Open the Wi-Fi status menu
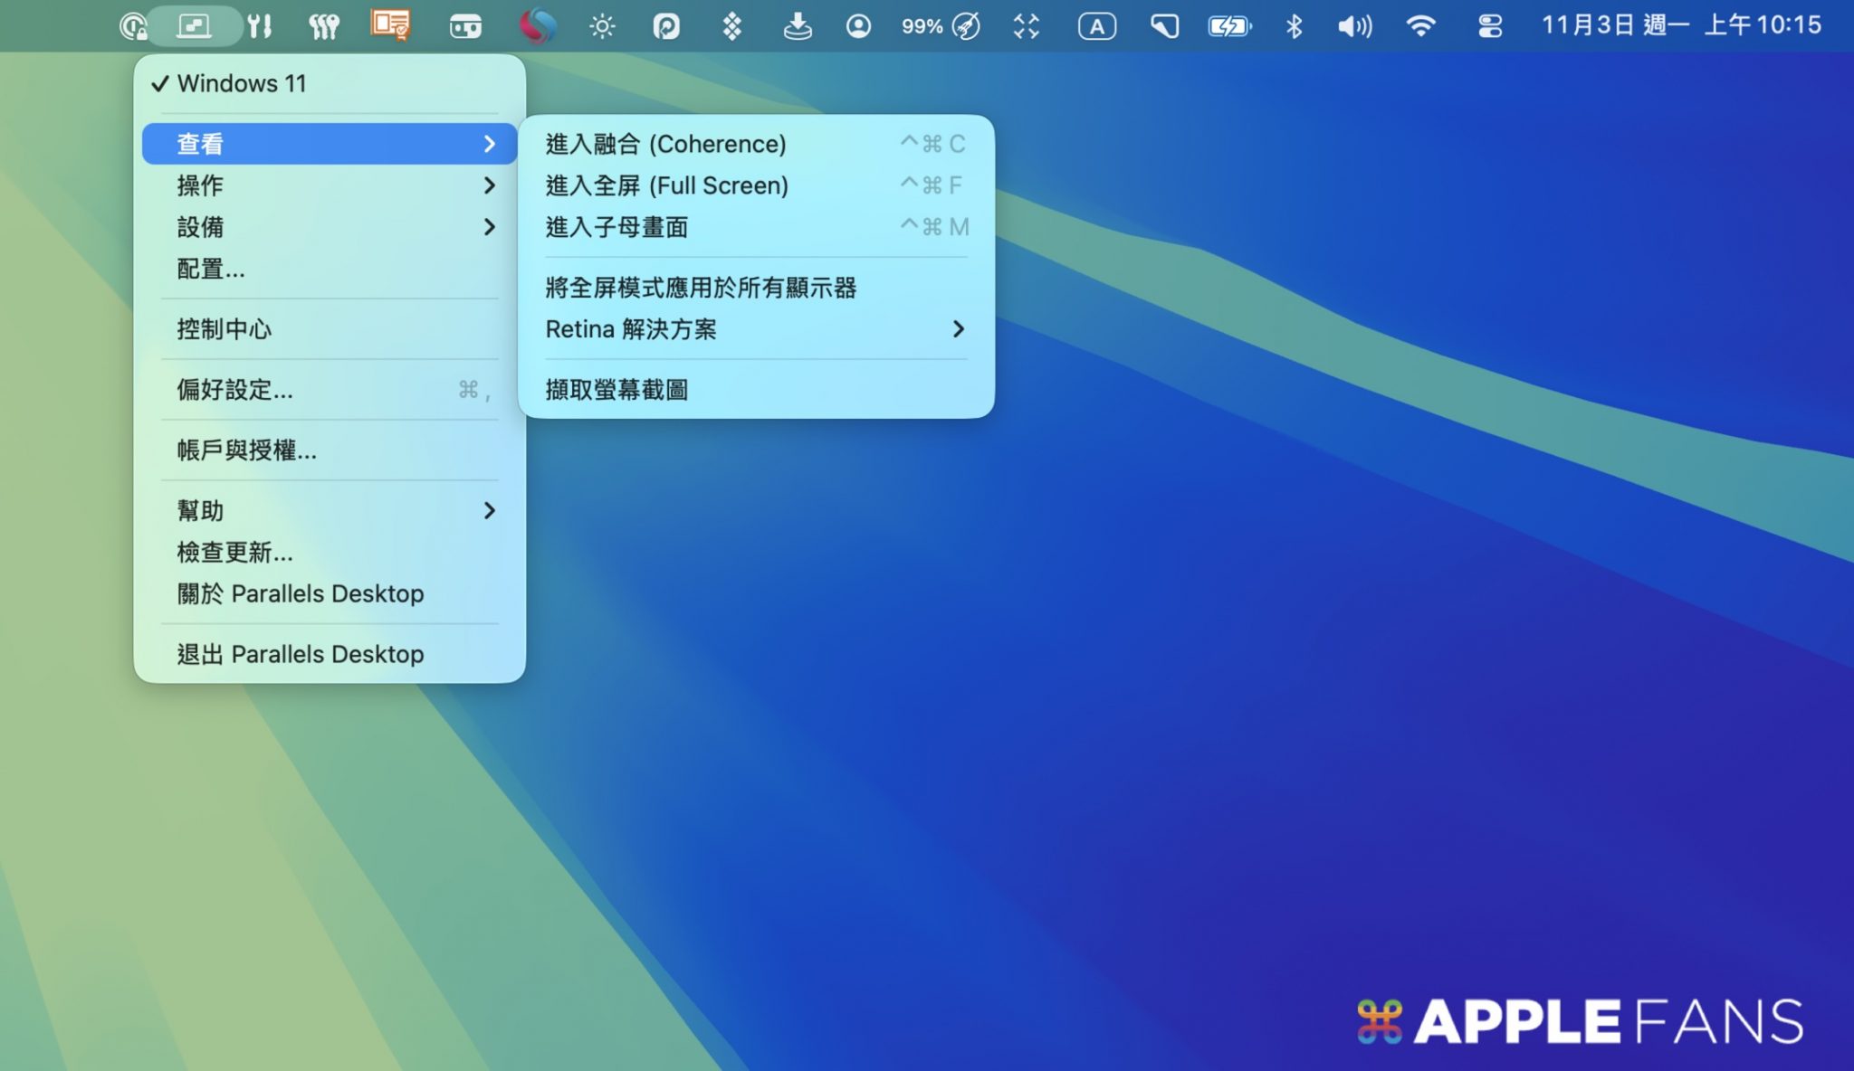 pyautogui.click(x=1420, y=26)
